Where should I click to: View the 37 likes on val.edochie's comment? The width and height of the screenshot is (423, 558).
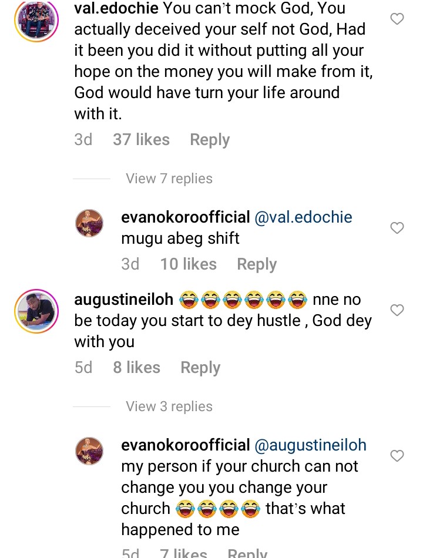141,140
